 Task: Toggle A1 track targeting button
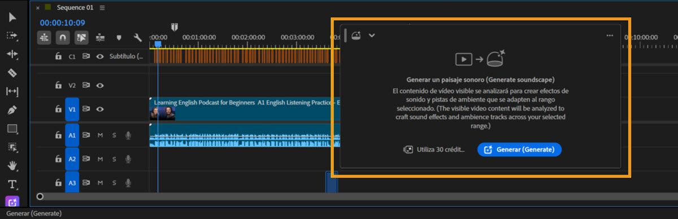click(72, 135)
